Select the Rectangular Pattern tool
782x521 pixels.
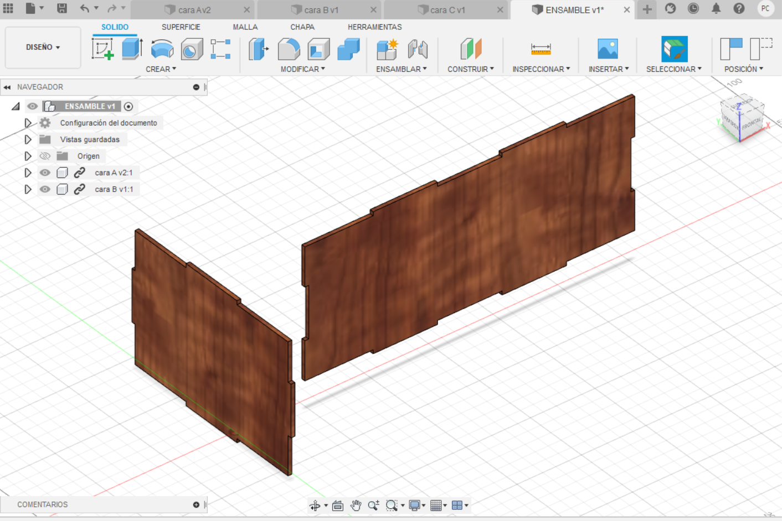coord(220,49)
